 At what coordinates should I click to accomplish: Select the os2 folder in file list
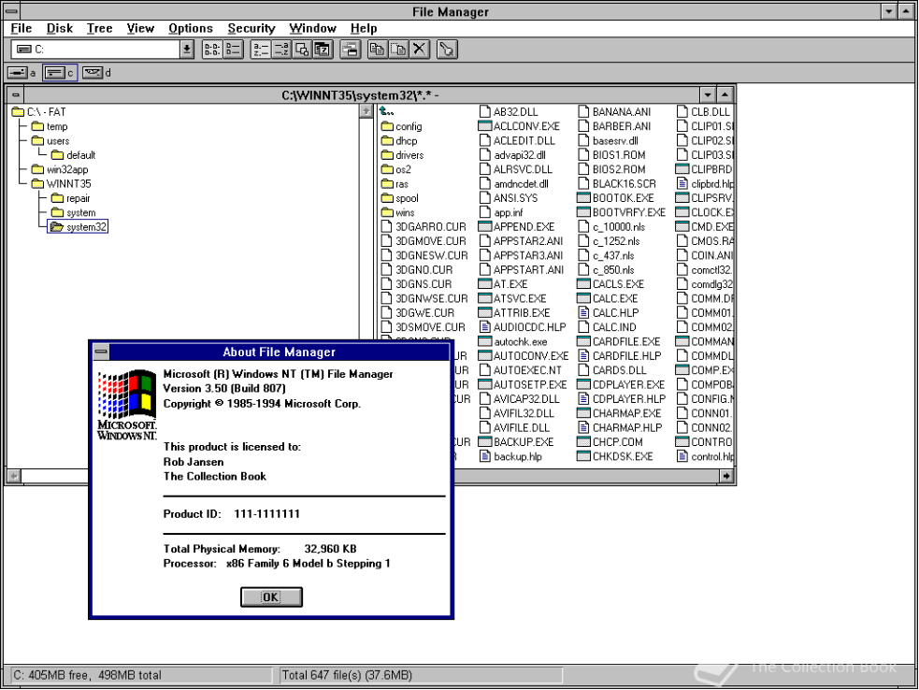[x=396, y=169]
